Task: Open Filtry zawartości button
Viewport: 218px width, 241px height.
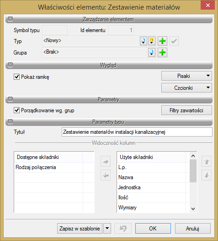Action: 186,110
